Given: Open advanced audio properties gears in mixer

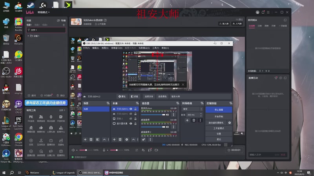Looking at the screenshot, I should pos(144,140).
